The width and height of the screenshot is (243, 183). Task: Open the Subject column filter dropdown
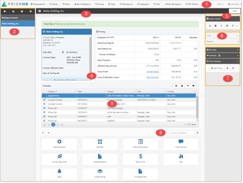click(135, 91)
